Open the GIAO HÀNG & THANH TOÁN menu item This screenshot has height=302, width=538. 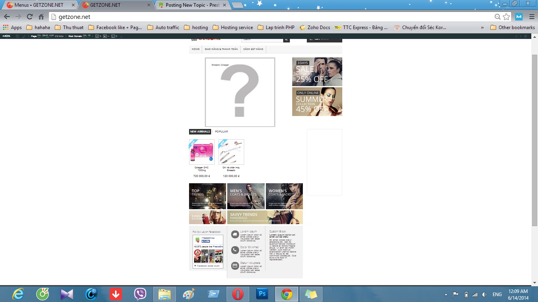pyautogui.click(x=221, y=49)
